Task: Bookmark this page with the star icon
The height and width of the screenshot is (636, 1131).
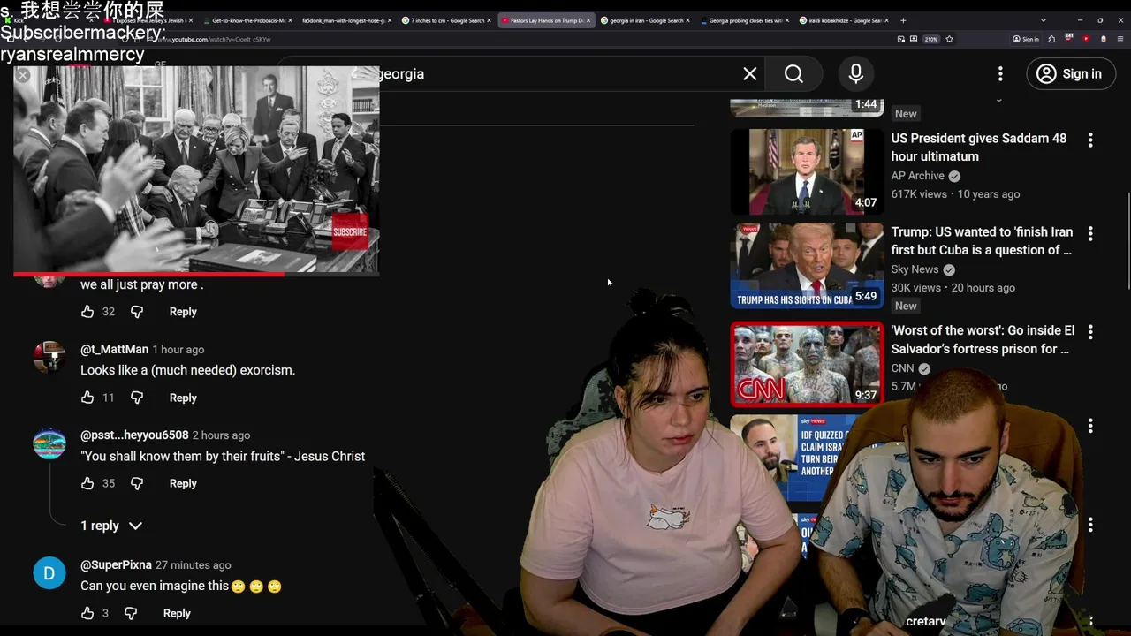Action: pyautogui.click(x=949, y=39)
